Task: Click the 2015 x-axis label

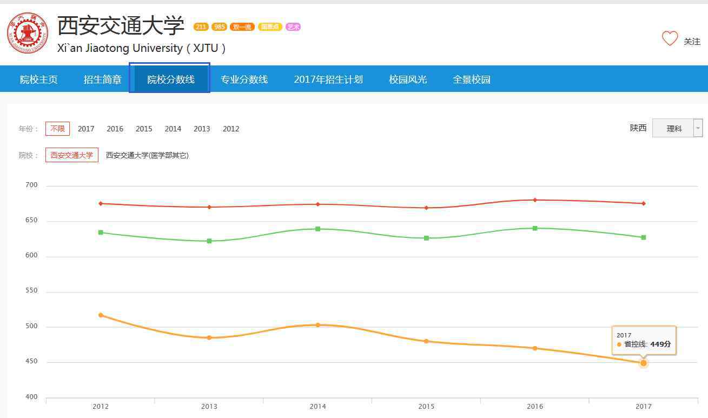Action: pyautogui.click(x=426, y=407)
